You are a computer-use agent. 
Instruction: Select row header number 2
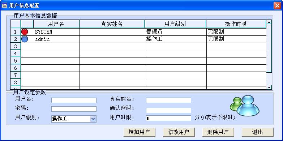tap(16, 39)
